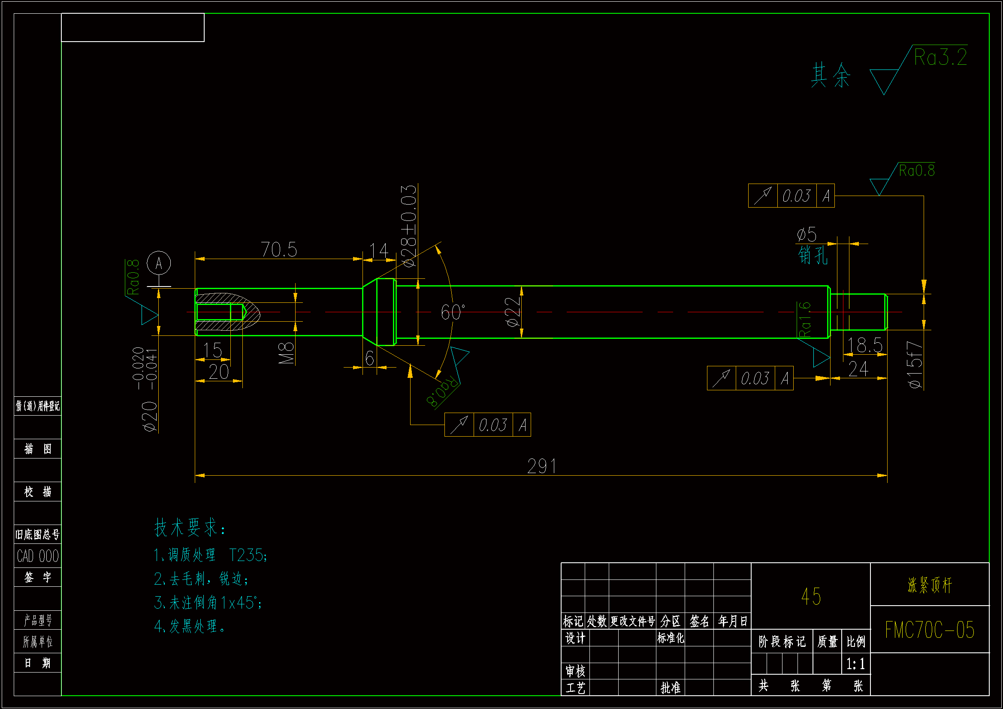Click the M8 thread callout
This screenshot has width=1003, height=709.
(286, 353)
